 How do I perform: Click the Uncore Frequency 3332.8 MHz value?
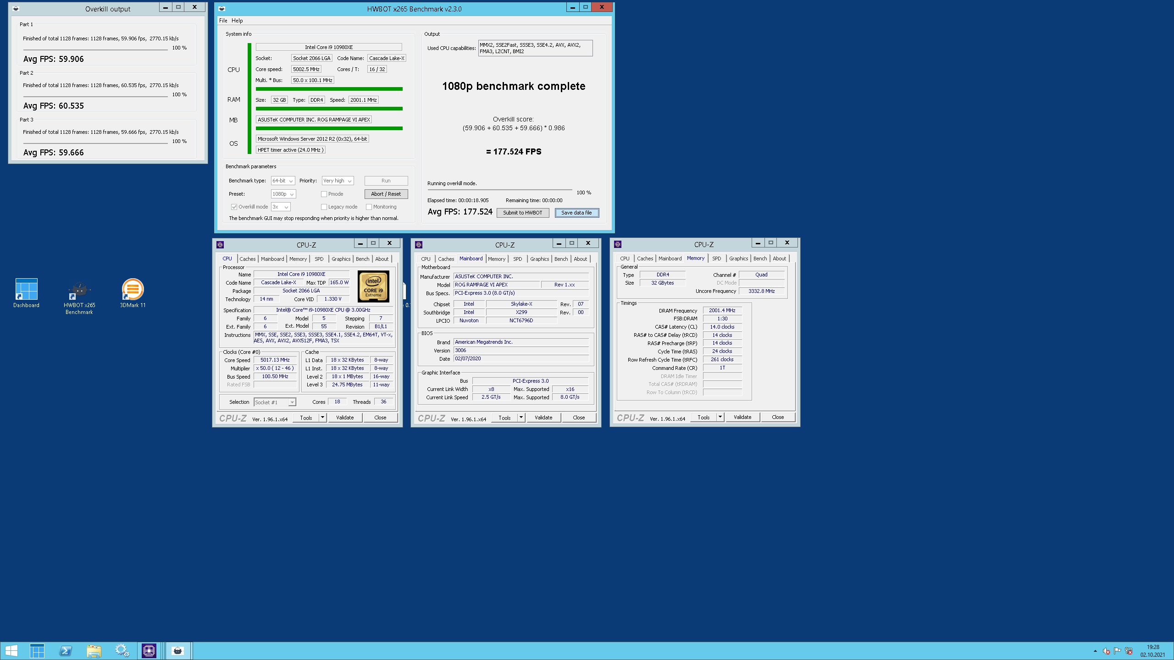(x=761, y=291)
